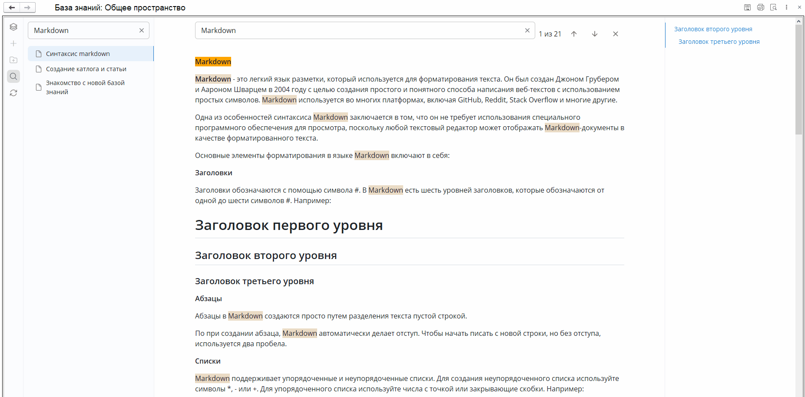Create a new article with the plus icon
The image size is (805, 397).
pos(13,43)
